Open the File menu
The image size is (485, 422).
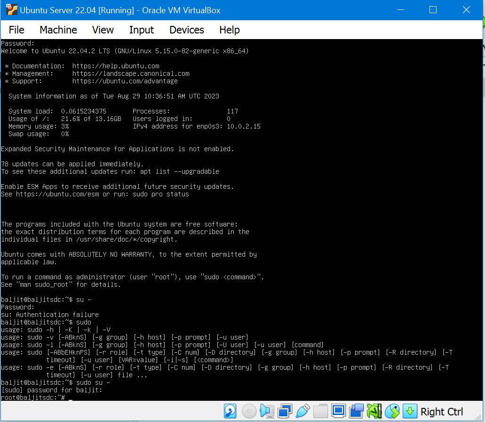click(16, 30)
